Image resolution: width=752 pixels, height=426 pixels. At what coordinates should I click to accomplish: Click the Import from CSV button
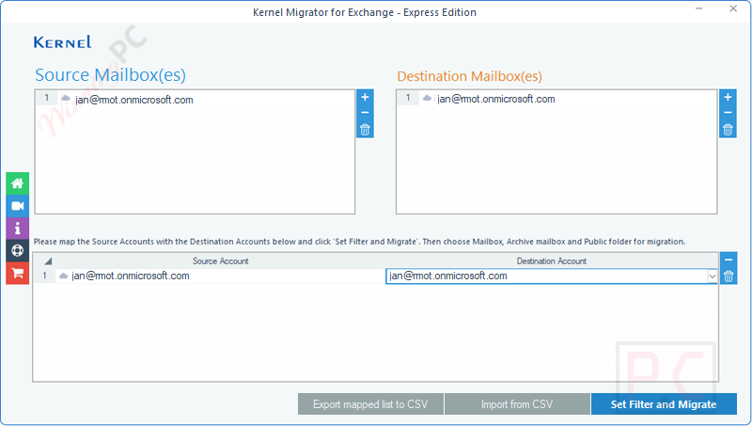(517, 404)
